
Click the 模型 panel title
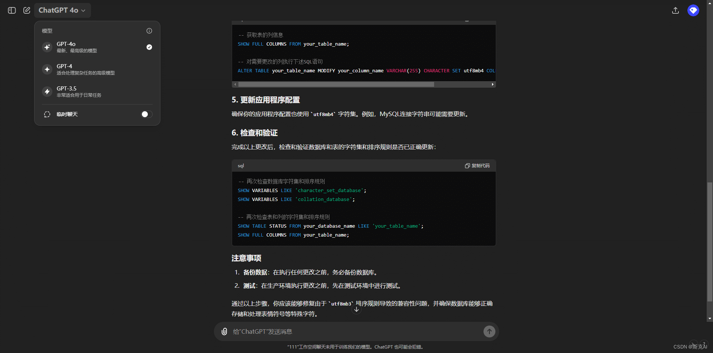tap(47, 31)
